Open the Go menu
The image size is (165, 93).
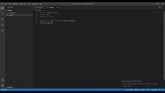click(25, 4)
